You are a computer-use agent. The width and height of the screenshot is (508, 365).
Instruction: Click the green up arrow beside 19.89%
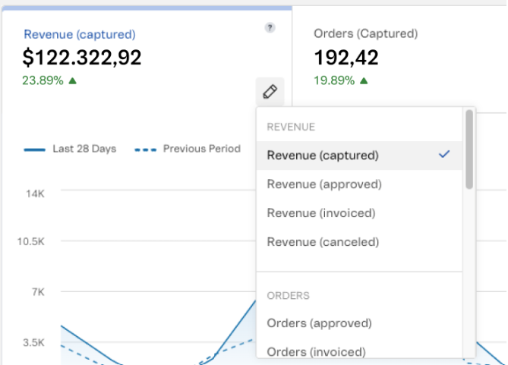coord(364,80)
